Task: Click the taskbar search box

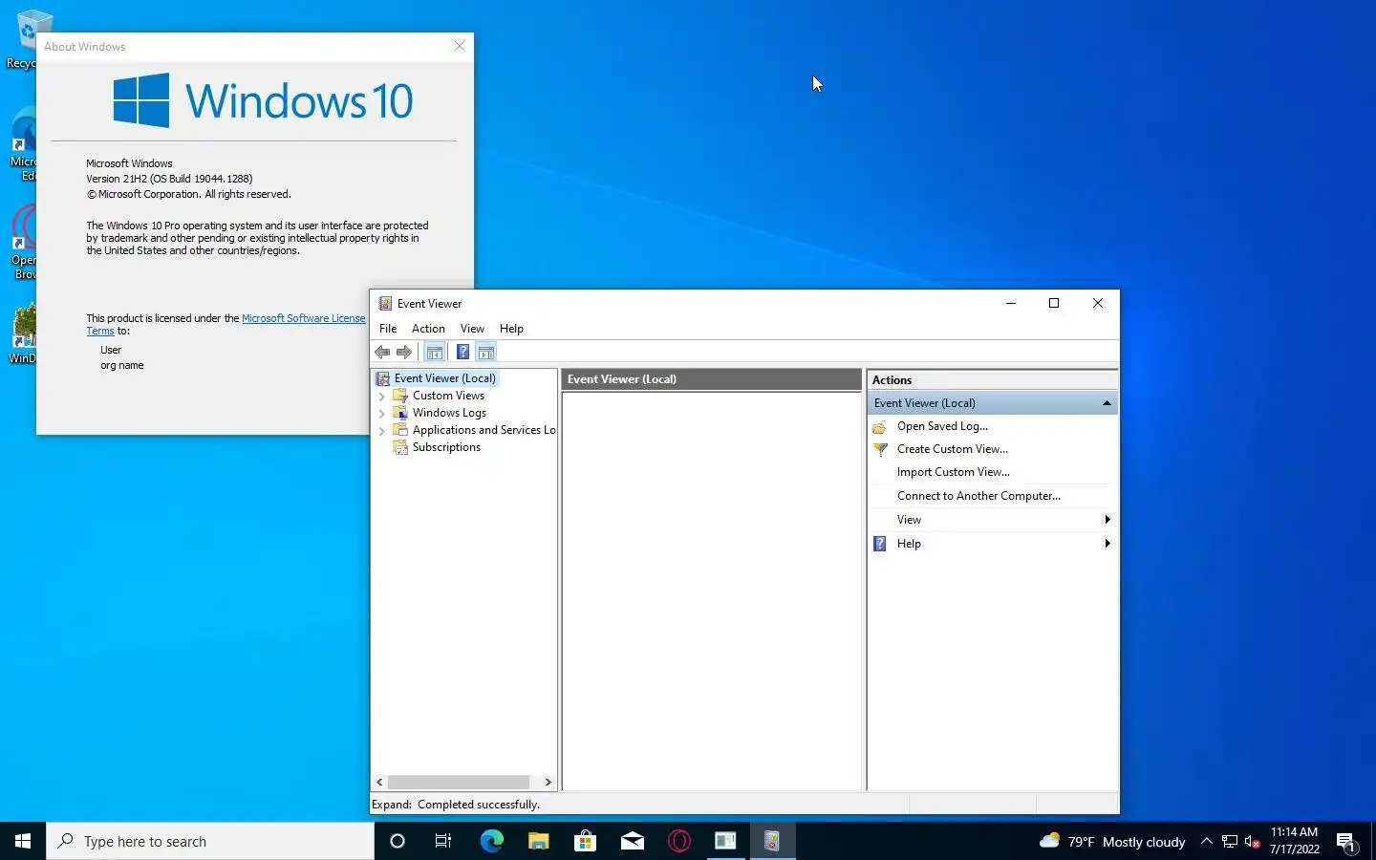Action: click(210, 841)
